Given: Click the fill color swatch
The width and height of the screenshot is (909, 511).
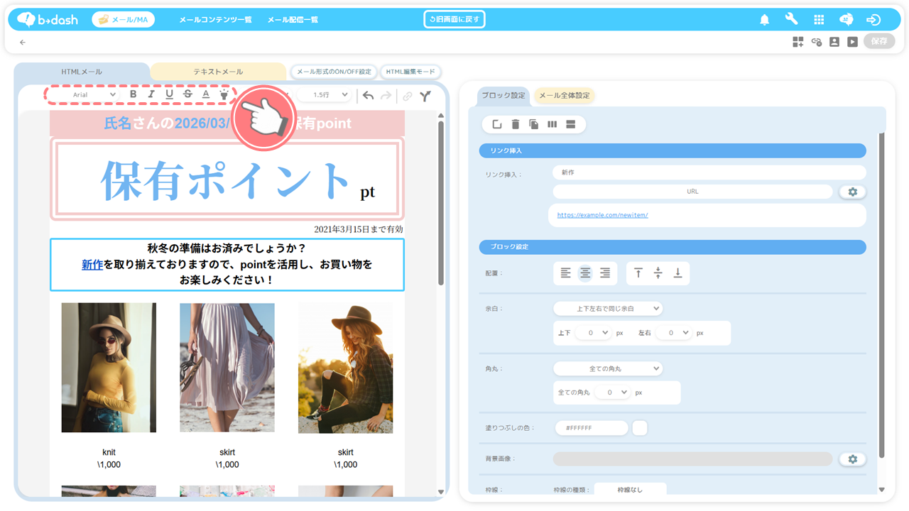Looking at the screenshot, I should pos(639,428).
